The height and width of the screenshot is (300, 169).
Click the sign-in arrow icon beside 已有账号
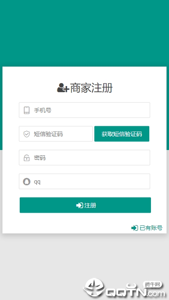point(135,228)
